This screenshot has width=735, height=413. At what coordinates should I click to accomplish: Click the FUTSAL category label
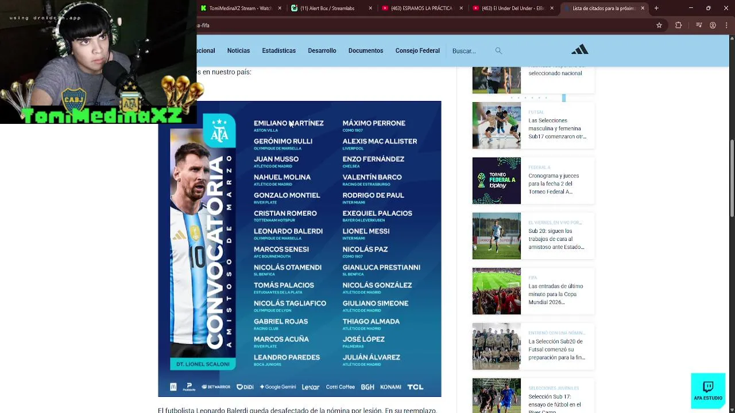tap(536, 112)
